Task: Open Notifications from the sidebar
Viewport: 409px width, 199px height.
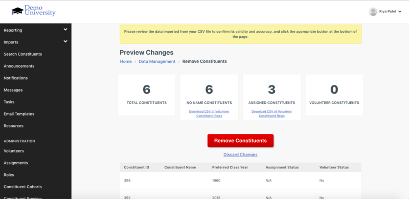Action: pos(16,78)
